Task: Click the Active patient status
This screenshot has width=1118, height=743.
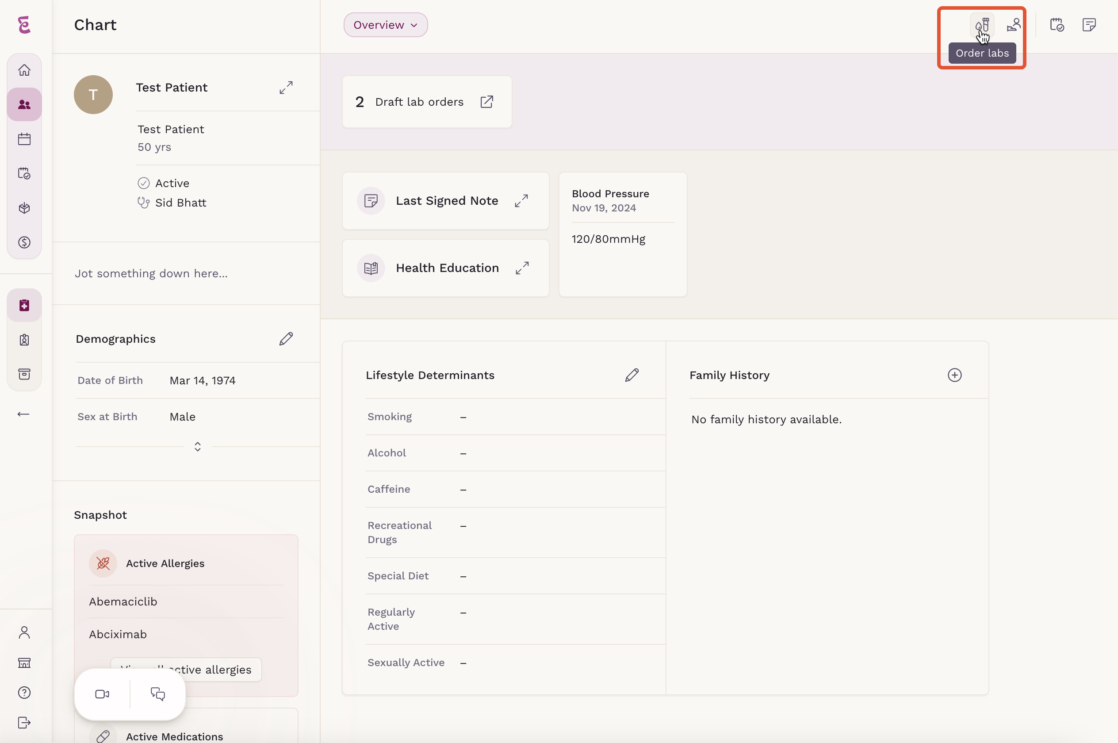Action: pyautogui.click(x=172, y=184)
